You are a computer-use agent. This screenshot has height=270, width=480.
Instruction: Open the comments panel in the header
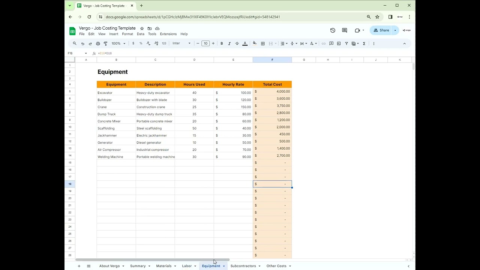345,30
